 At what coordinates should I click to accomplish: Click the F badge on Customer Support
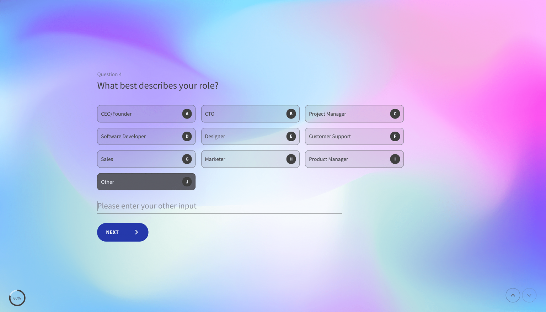[395, 136]
